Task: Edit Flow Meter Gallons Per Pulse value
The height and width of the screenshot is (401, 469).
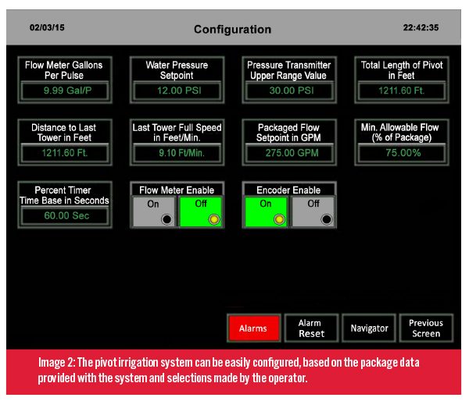Action: click(x=65, y=90)
